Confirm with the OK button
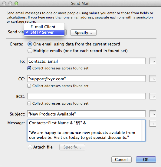The image size is (161, 167). (146, 159)
